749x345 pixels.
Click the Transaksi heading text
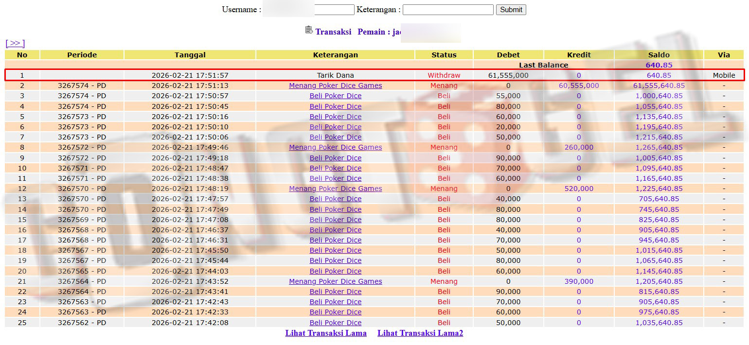[x=333, y=32]
